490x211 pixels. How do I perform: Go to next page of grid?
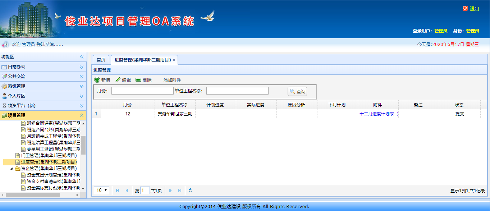click(170, 191)
